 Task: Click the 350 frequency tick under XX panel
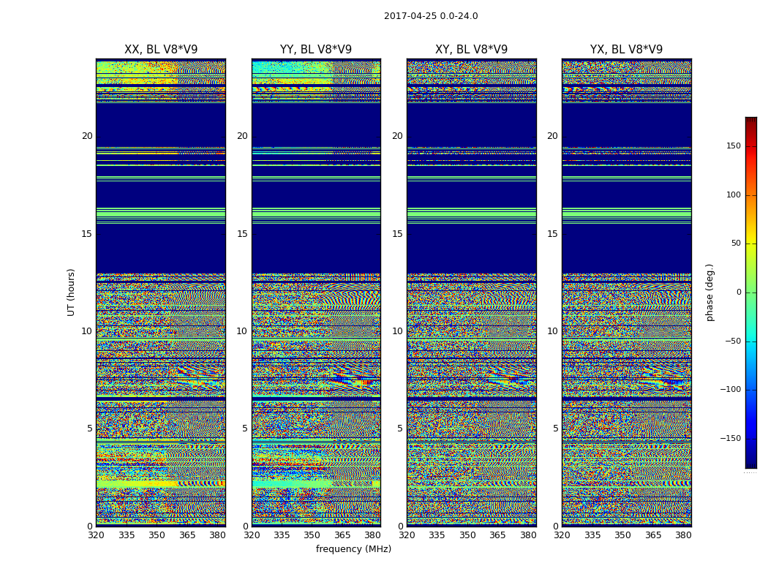coord(157,535)
